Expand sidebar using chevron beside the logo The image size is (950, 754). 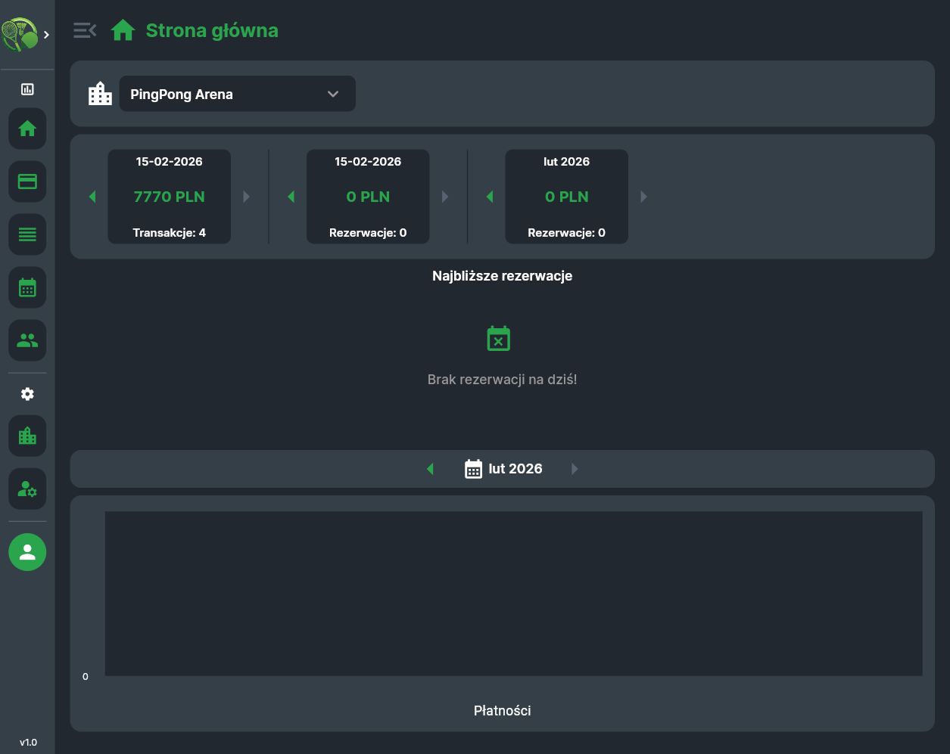[47, 35]
